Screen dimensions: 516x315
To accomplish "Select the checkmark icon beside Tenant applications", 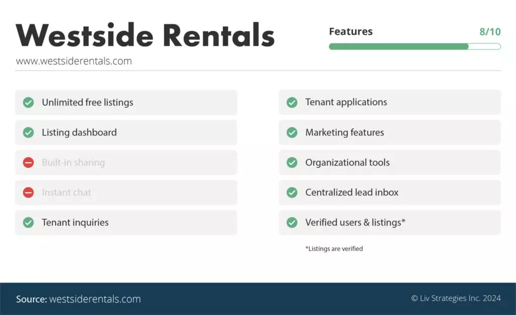I will coord(292,102).
